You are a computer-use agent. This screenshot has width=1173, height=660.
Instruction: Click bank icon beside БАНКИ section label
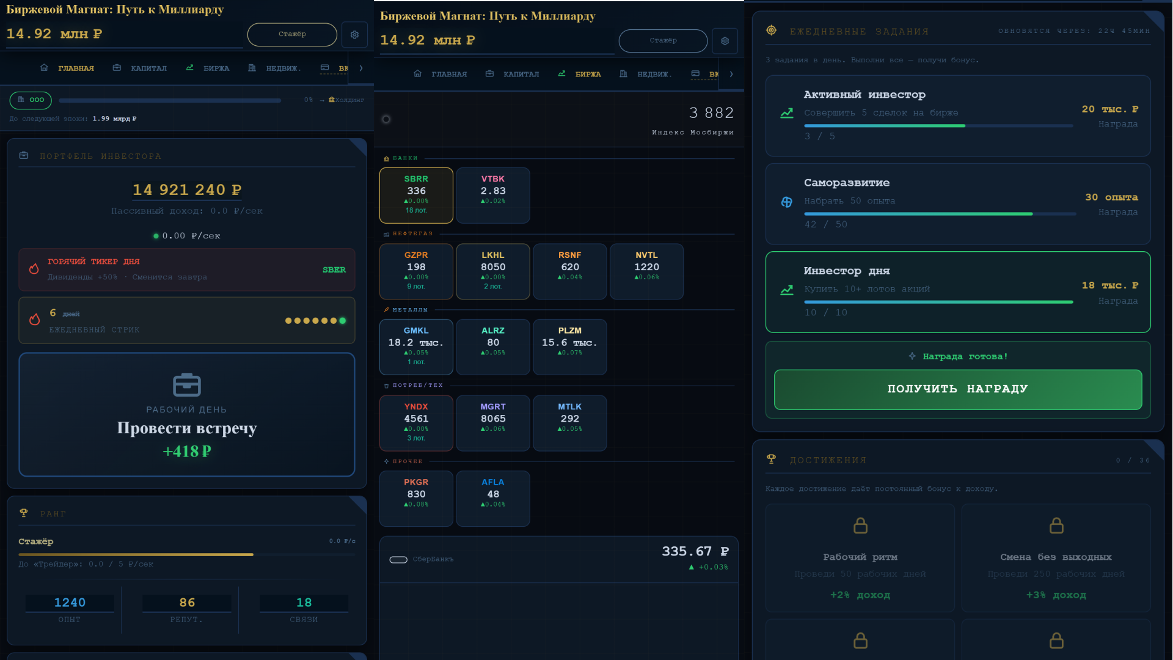[386, 158]
